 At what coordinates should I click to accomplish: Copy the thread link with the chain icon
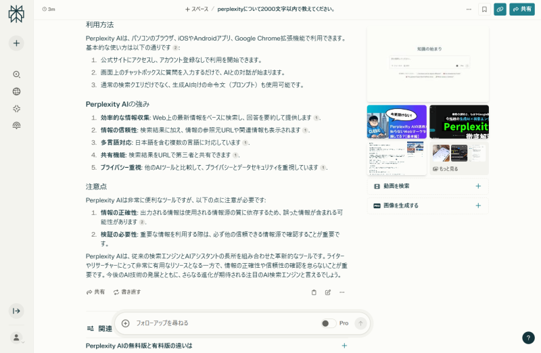point(500,9)
